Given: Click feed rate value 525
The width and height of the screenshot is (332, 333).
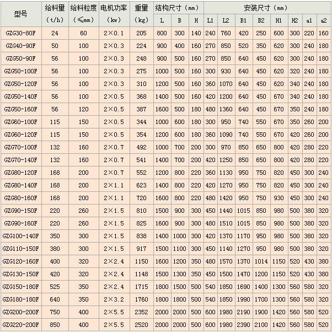Looking at the screenshot, I should pos(55,287).
